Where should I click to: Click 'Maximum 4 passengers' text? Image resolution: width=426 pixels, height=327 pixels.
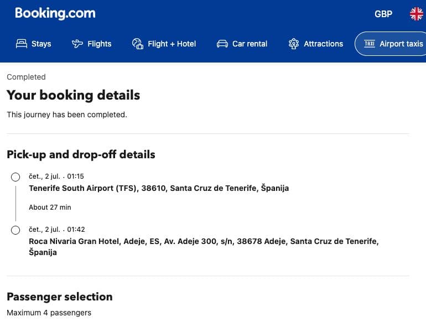[x=49, y=313]
